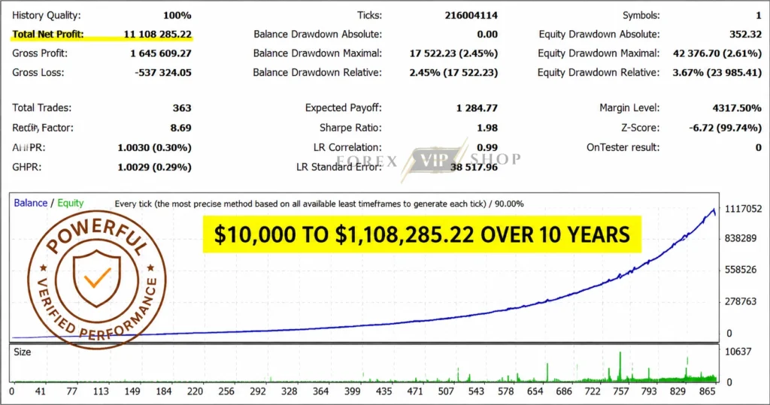Screen dimensions: 770x405
Task: Select the value '3.67% (23 985.41)'
Action: click(717, 73)
